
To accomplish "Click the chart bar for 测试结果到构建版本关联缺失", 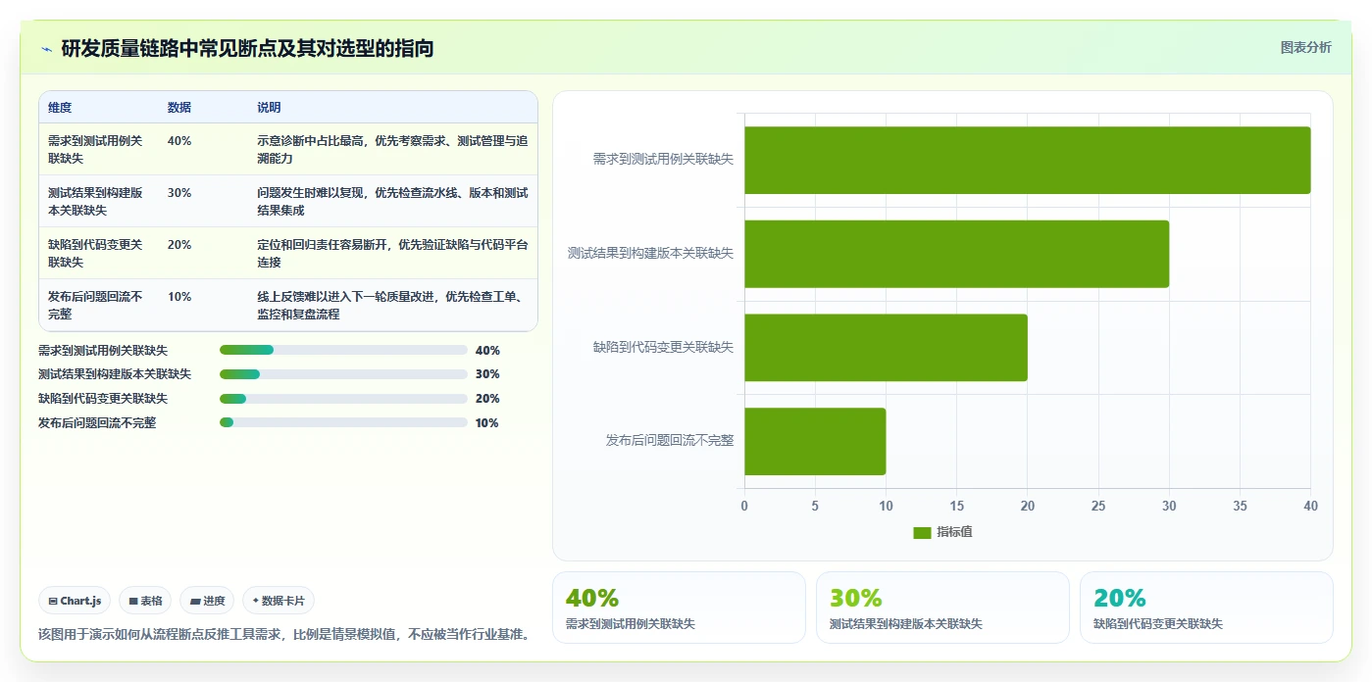I will click(956, 254).
